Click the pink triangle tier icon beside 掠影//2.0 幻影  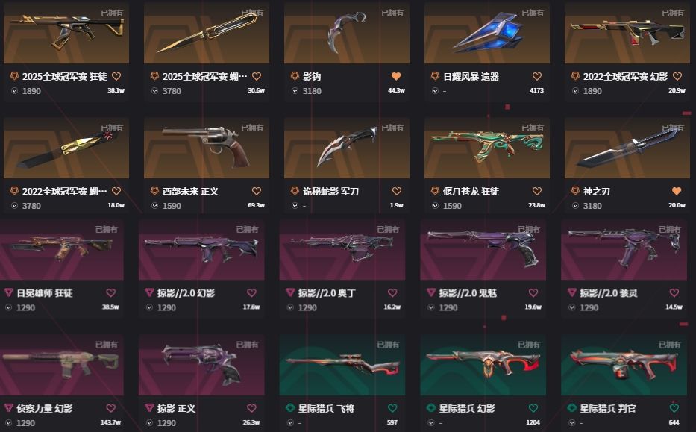(x=150, y=292)
